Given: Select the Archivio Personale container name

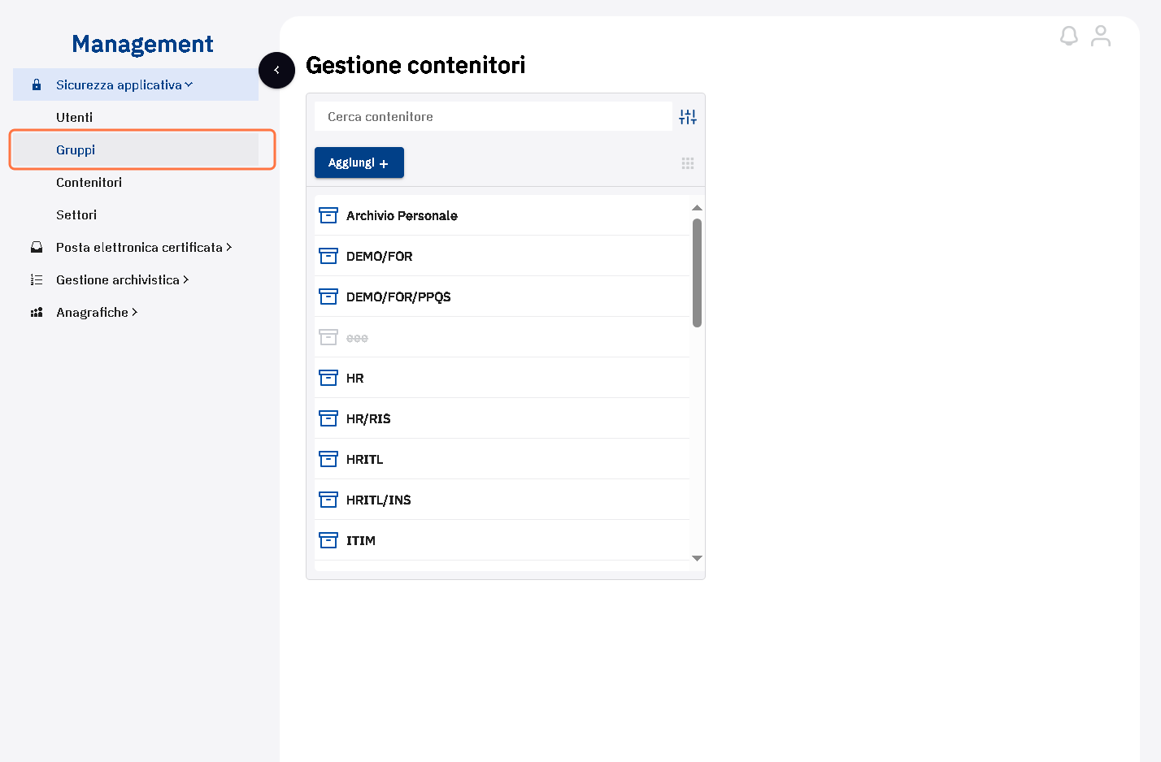Looking at the screenshot, I should tap(402, 215).
